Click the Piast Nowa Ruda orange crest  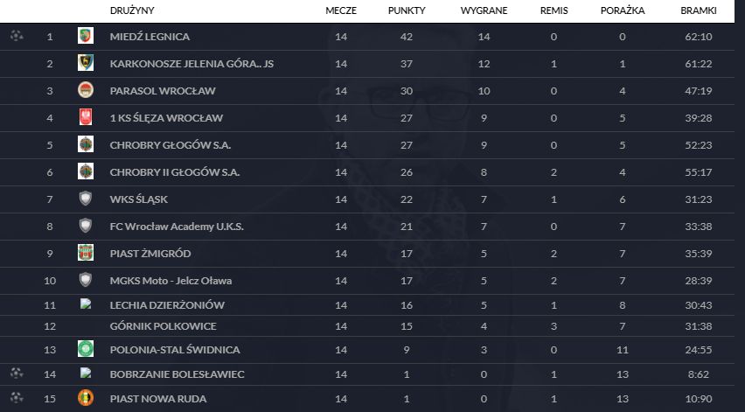pos(86,398)
